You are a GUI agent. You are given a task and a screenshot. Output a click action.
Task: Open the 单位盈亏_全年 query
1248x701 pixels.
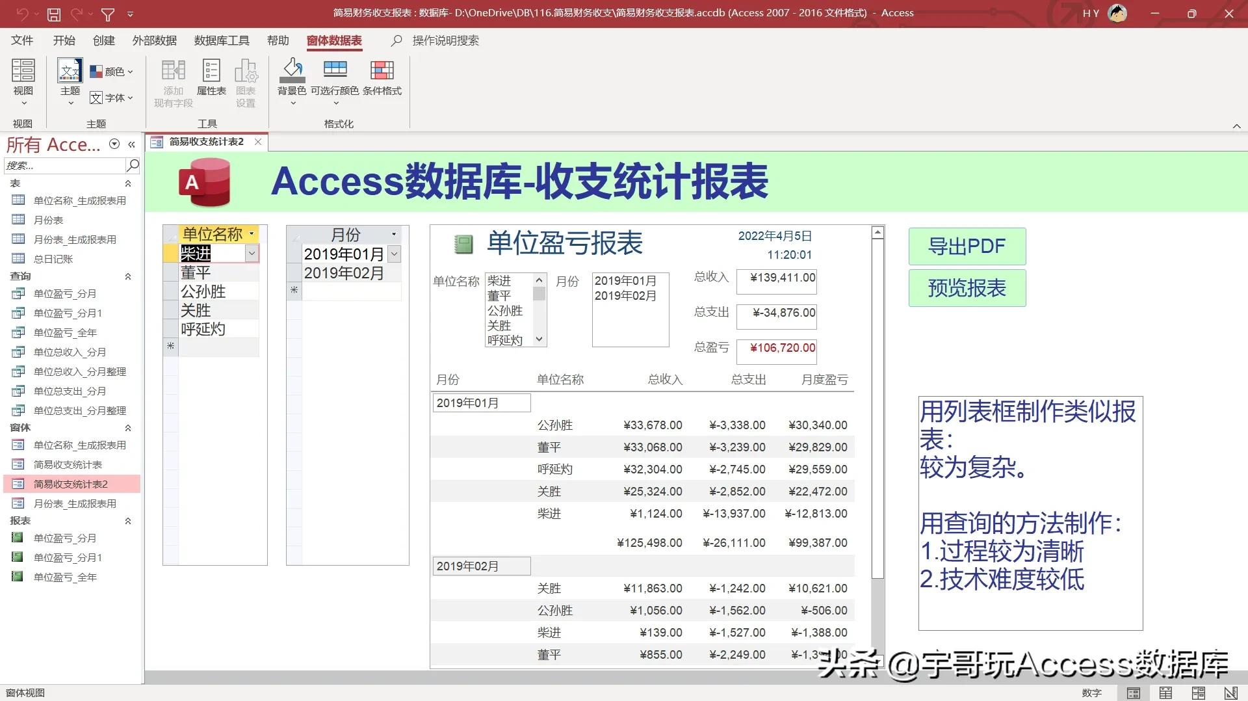[65, 332]
